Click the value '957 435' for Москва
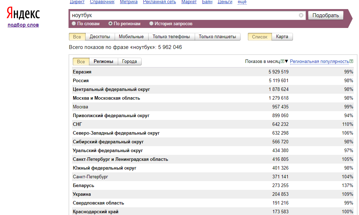 click(x=280, y=107)
